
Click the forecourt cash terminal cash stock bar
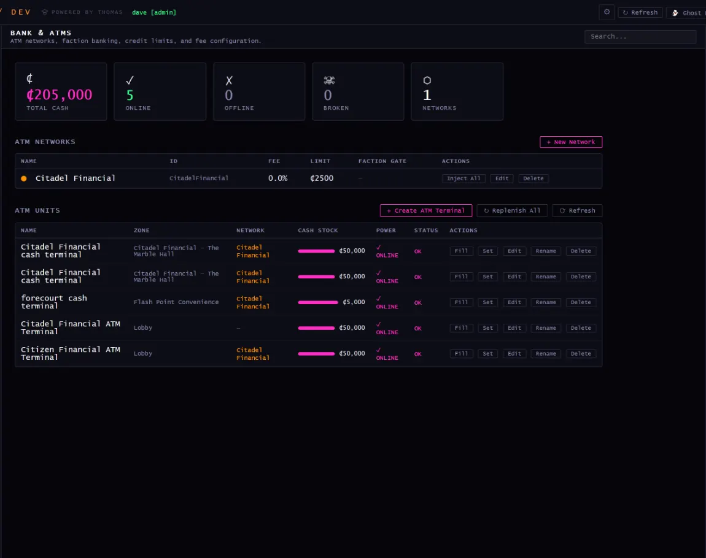coord(318,302)
